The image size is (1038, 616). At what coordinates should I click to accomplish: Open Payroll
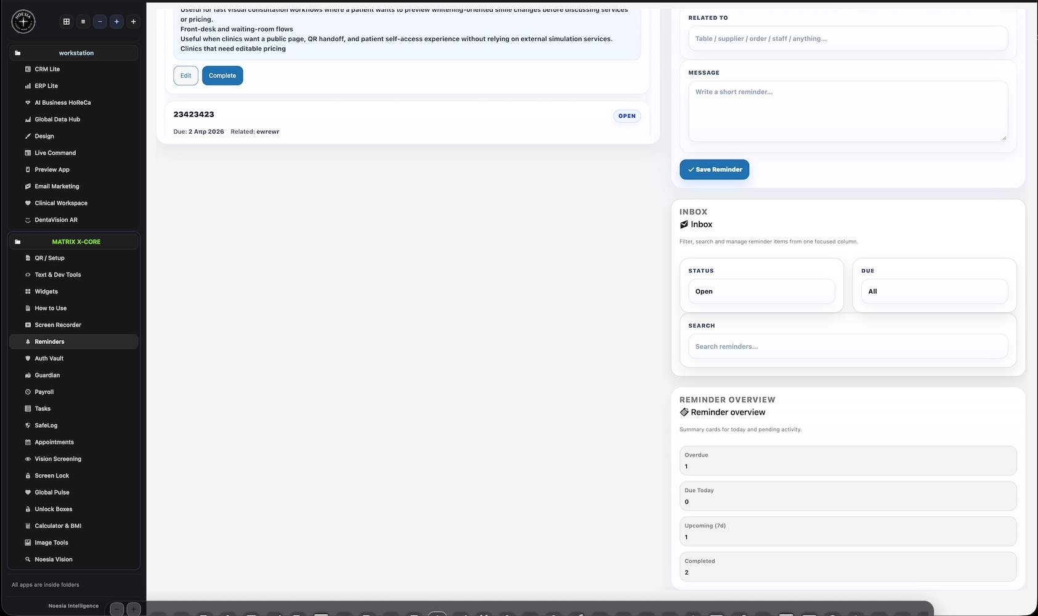coord(74,392)
